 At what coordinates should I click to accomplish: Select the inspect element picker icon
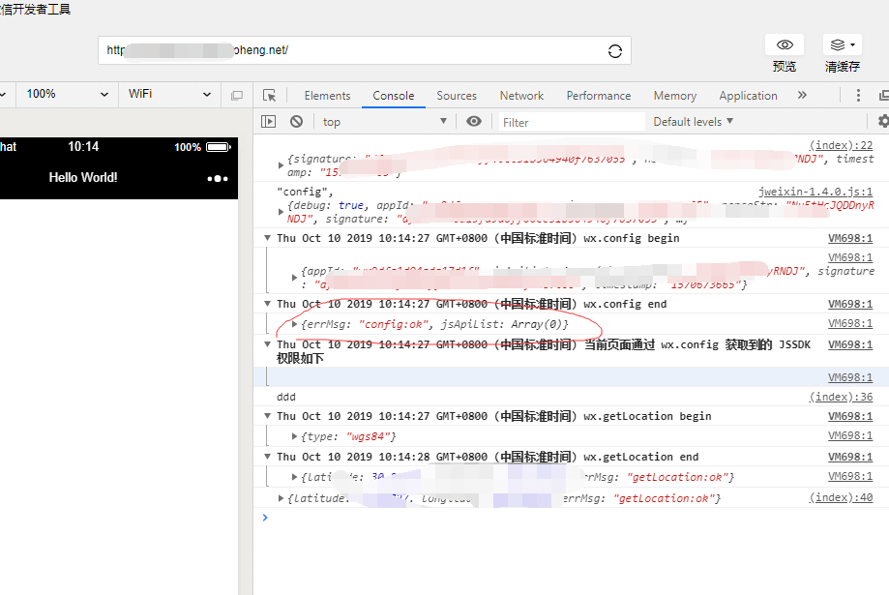[270, 96]
